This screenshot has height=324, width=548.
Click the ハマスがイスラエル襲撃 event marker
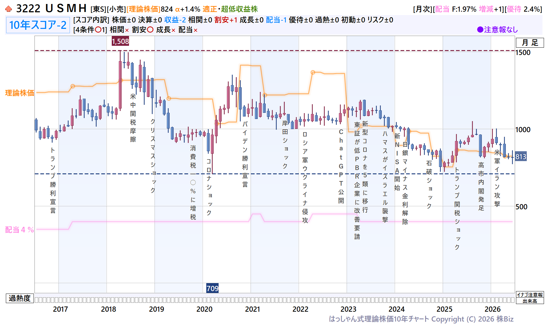tap(385, 176)
